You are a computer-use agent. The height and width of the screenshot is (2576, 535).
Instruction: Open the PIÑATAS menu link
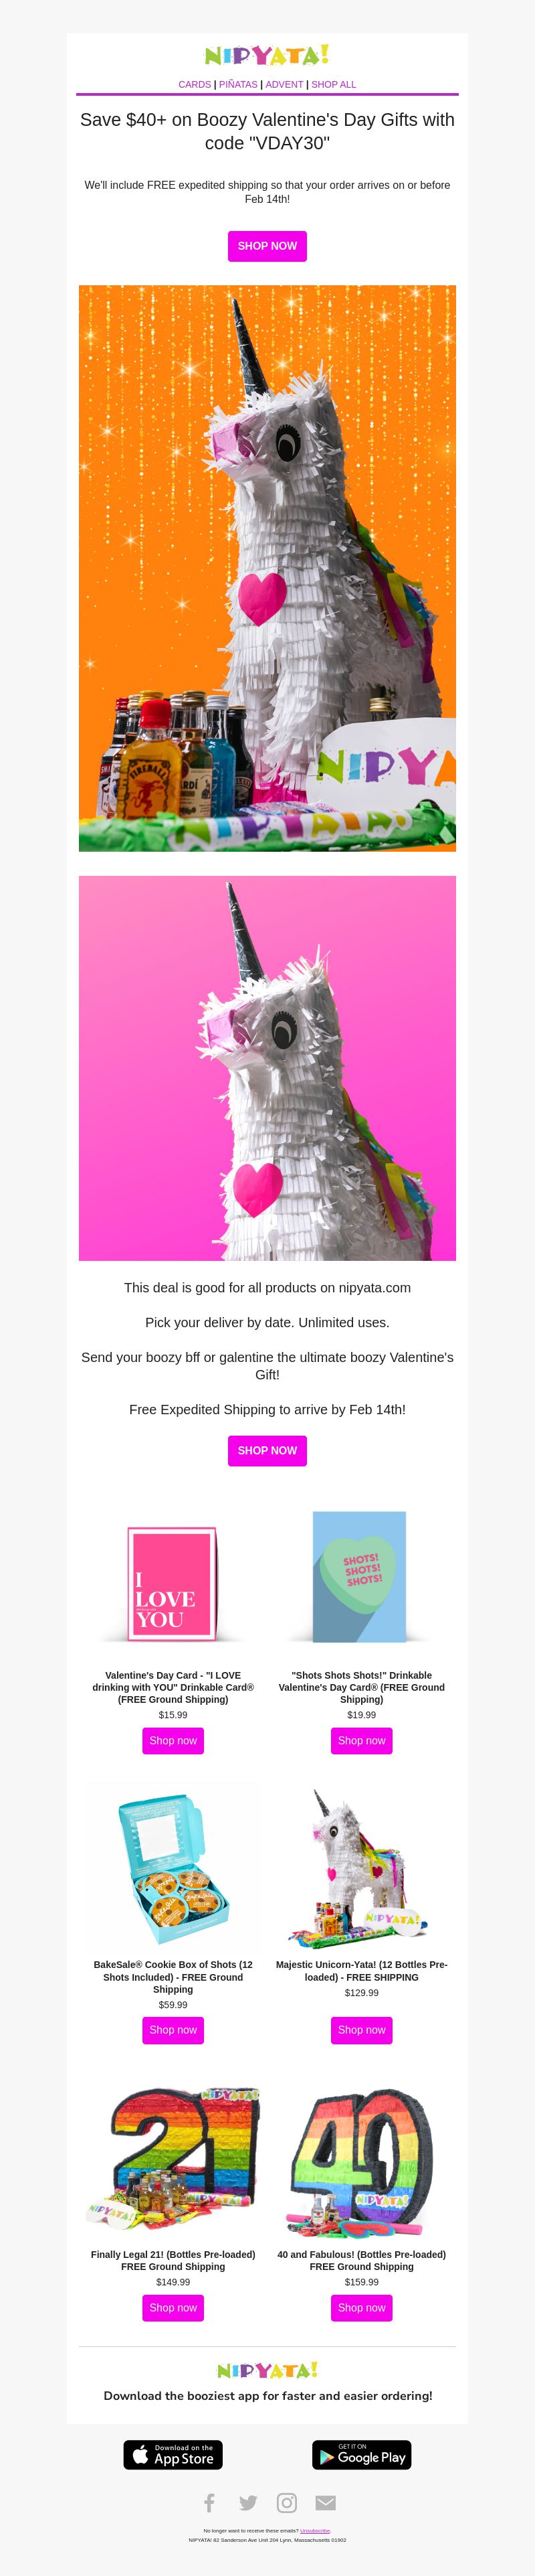click(x=239, y=85)
